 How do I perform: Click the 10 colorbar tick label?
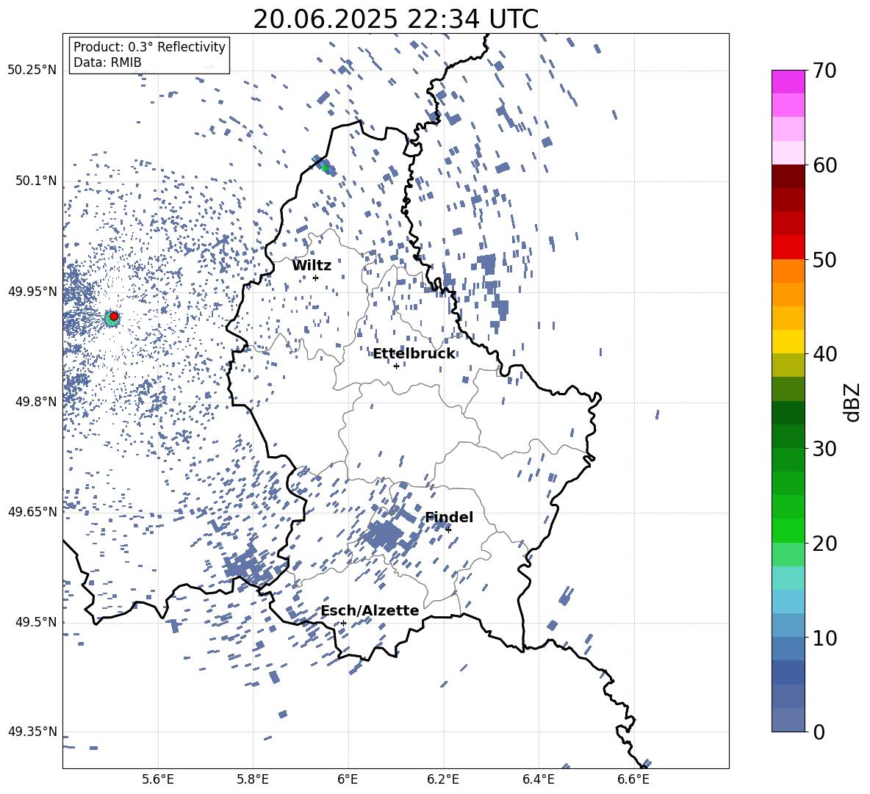click(x=824, y=638)
